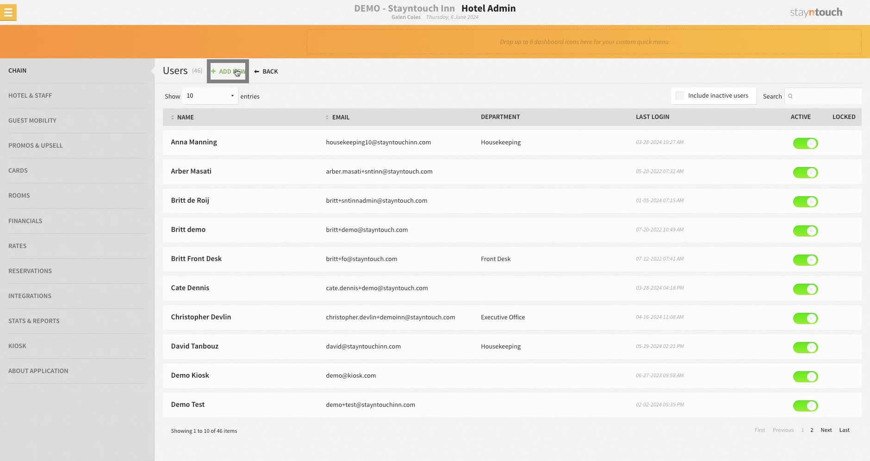The height and width of the screenshot is (461, 870).
Task: Open user Anna Manning
Action: [x=194, y=142]
